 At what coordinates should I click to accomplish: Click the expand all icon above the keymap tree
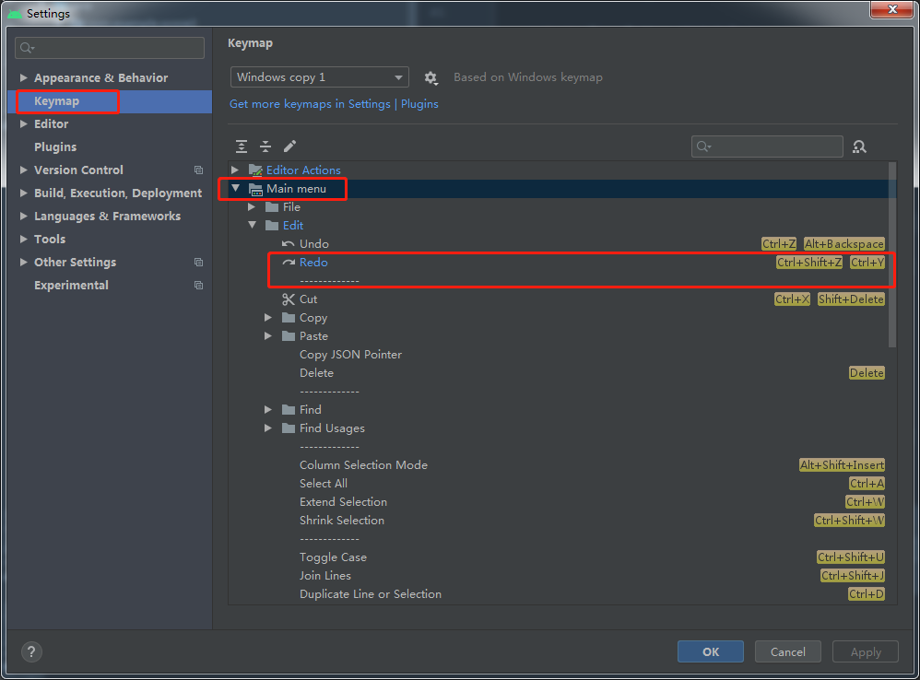pyautogui.click(x=242, y=147)
